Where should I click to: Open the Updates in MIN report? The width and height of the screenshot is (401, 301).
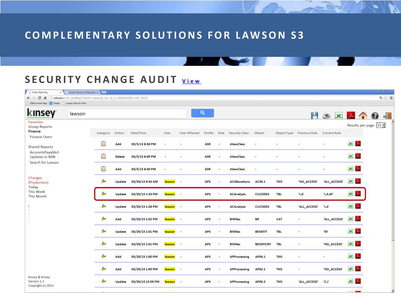[42, 157]
